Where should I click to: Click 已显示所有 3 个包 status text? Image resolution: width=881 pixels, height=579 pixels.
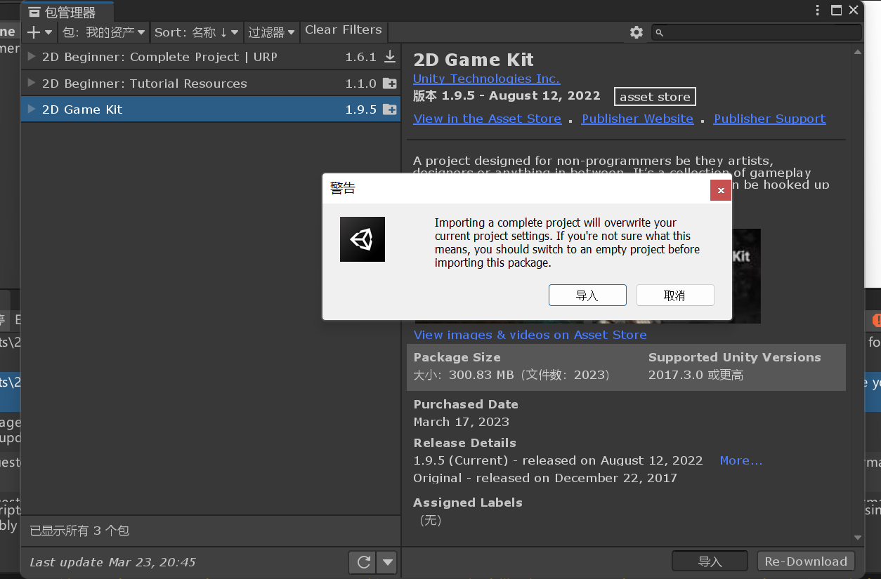click(x=79, y=531)
